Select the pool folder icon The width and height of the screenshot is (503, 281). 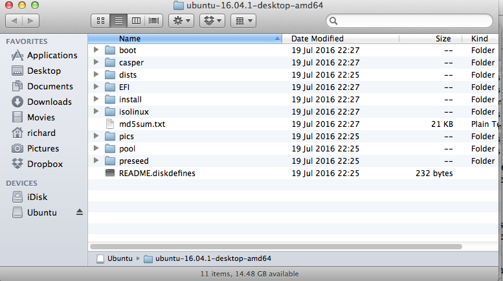click(110, 148)
